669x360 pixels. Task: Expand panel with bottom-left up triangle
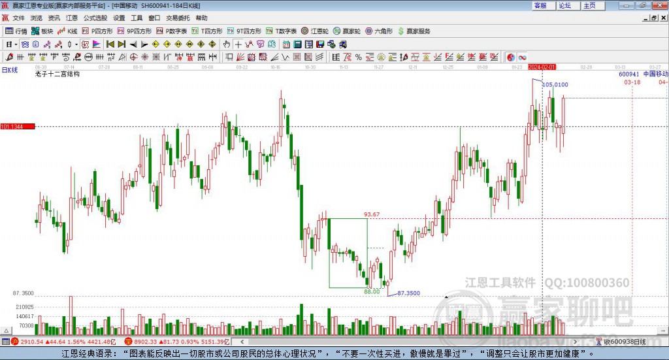[x=7, y=331]
